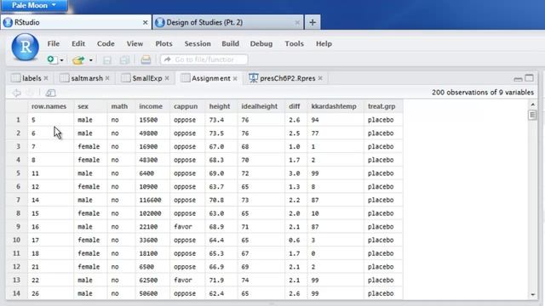Close the labels tab
545x306 pixels.
pyautogui.click(x=46, y=78)
